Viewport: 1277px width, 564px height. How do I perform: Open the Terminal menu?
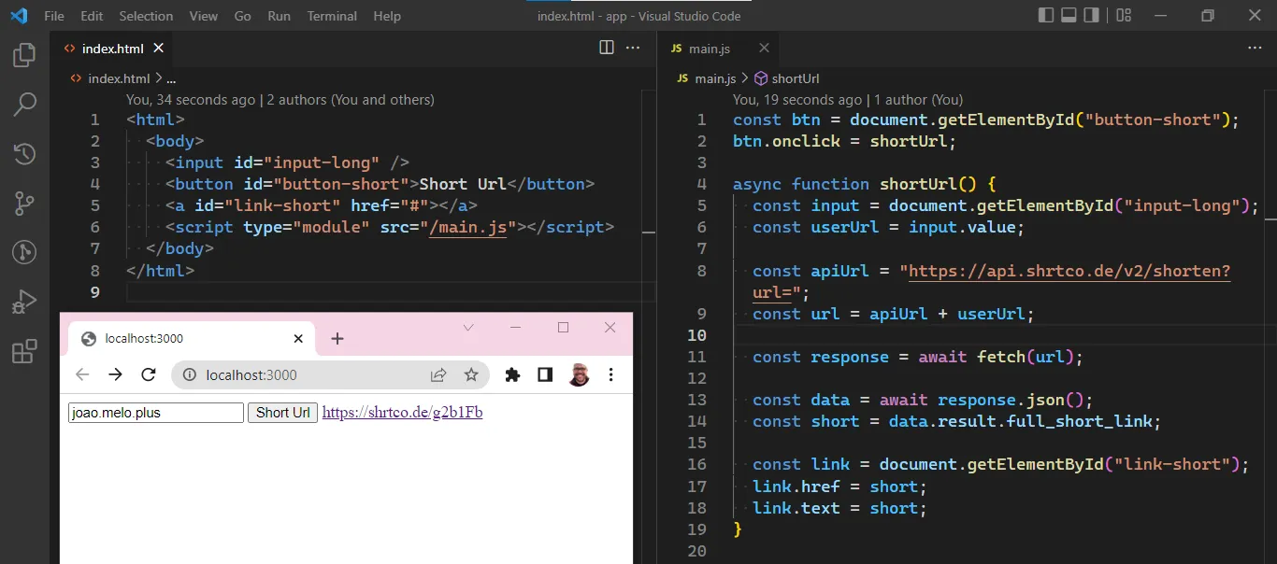[x=332, y=16]
